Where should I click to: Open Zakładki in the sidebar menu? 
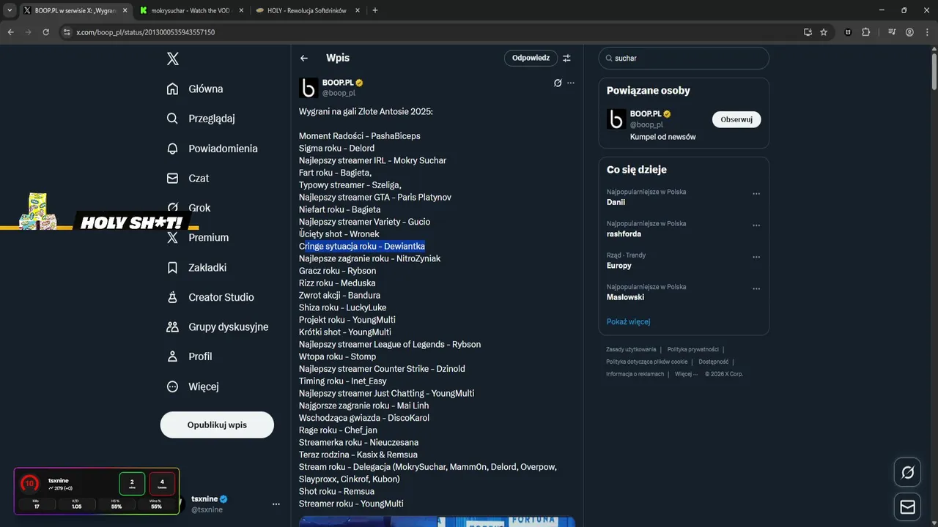[x=207, y=268]
